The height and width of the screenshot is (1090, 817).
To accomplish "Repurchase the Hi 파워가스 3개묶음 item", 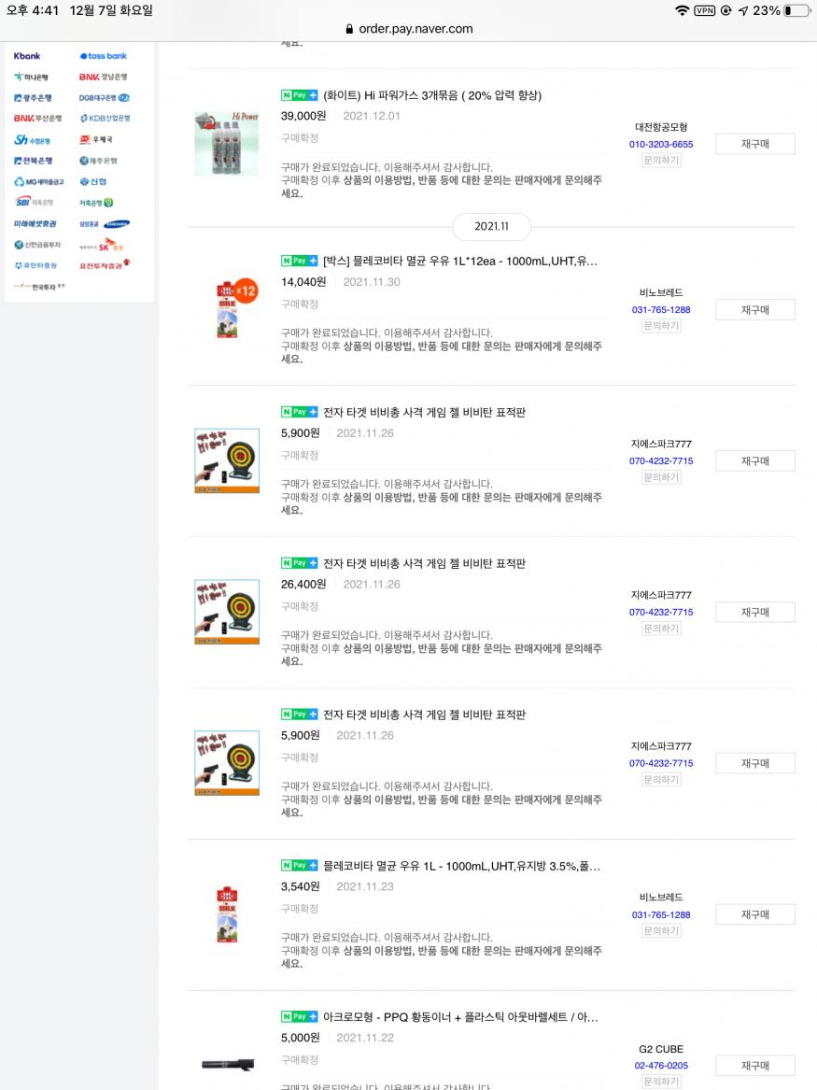I will 754,144.
